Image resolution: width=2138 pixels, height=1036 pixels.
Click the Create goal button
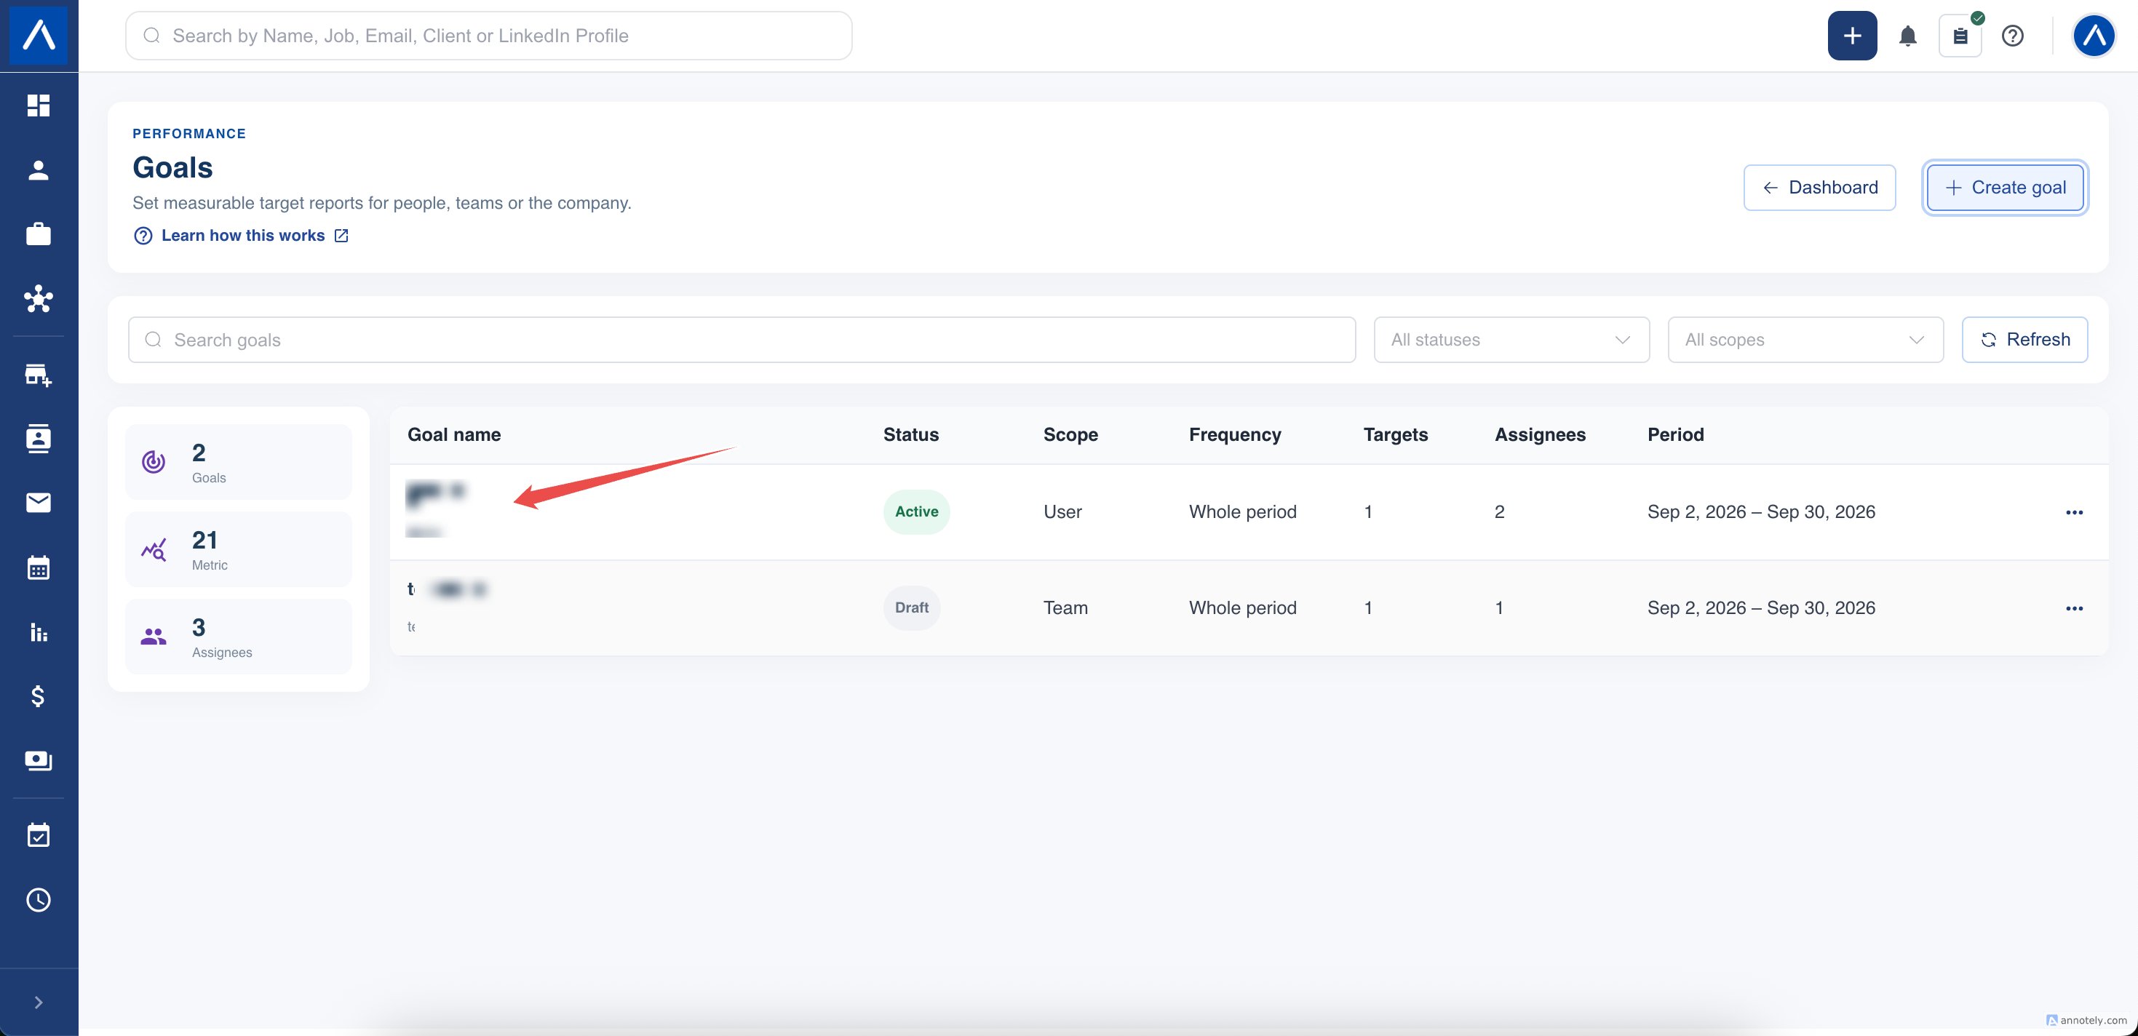coord(2004,188)
